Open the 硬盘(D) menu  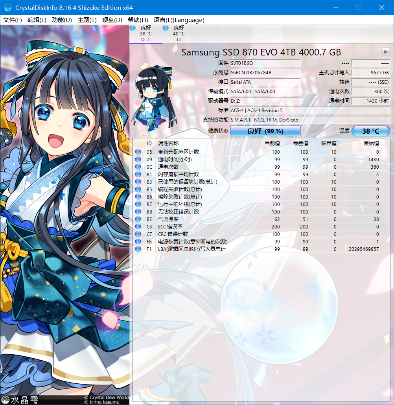click(x=112, y=20)
